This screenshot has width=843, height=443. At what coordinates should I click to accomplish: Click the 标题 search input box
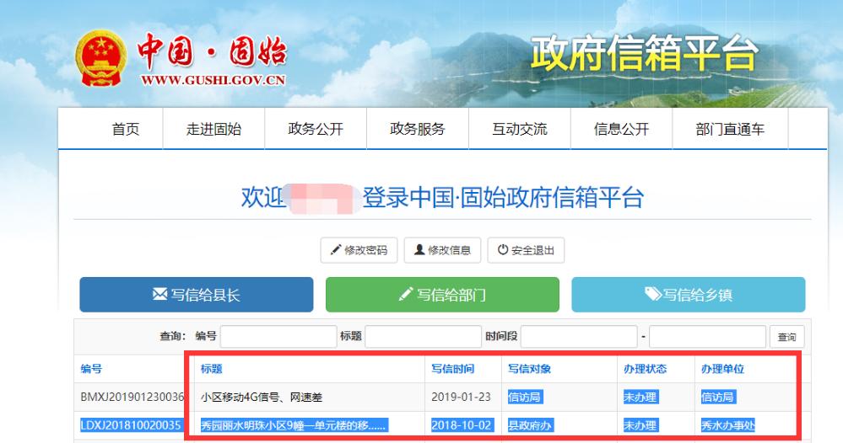(423, 337)
